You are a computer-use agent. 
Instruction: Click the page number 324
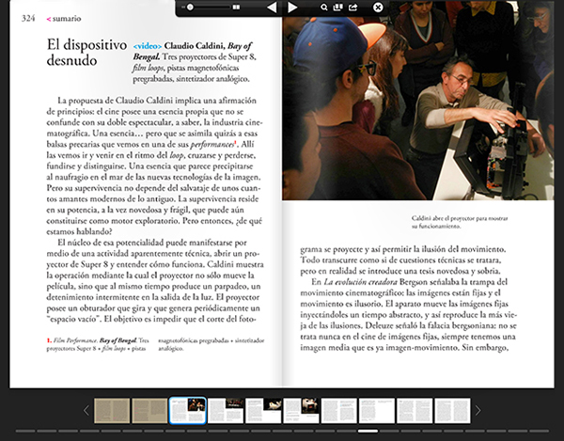[x=28, y=19]
